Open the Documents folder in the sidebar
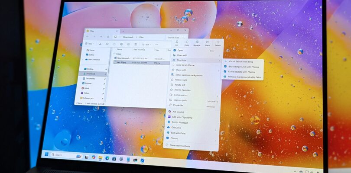Image resolution: width=351 pixels, height=173 pixels. tap(90, 78)
